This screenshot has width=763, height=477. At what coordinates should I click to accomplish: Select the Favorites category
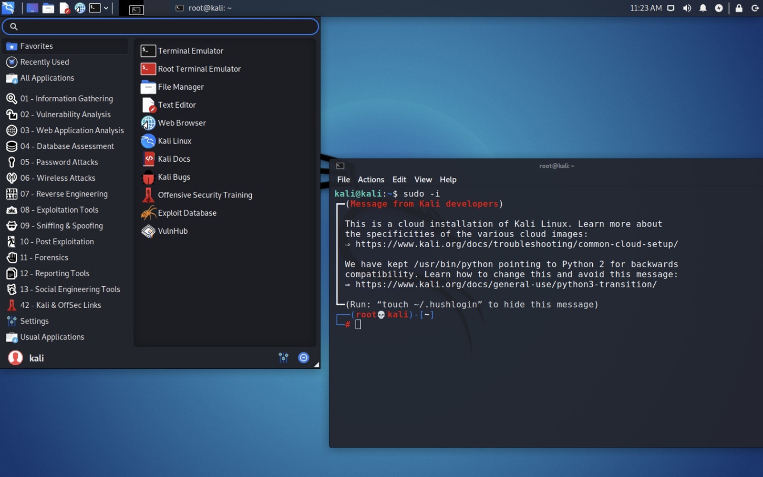coord(65,46)
